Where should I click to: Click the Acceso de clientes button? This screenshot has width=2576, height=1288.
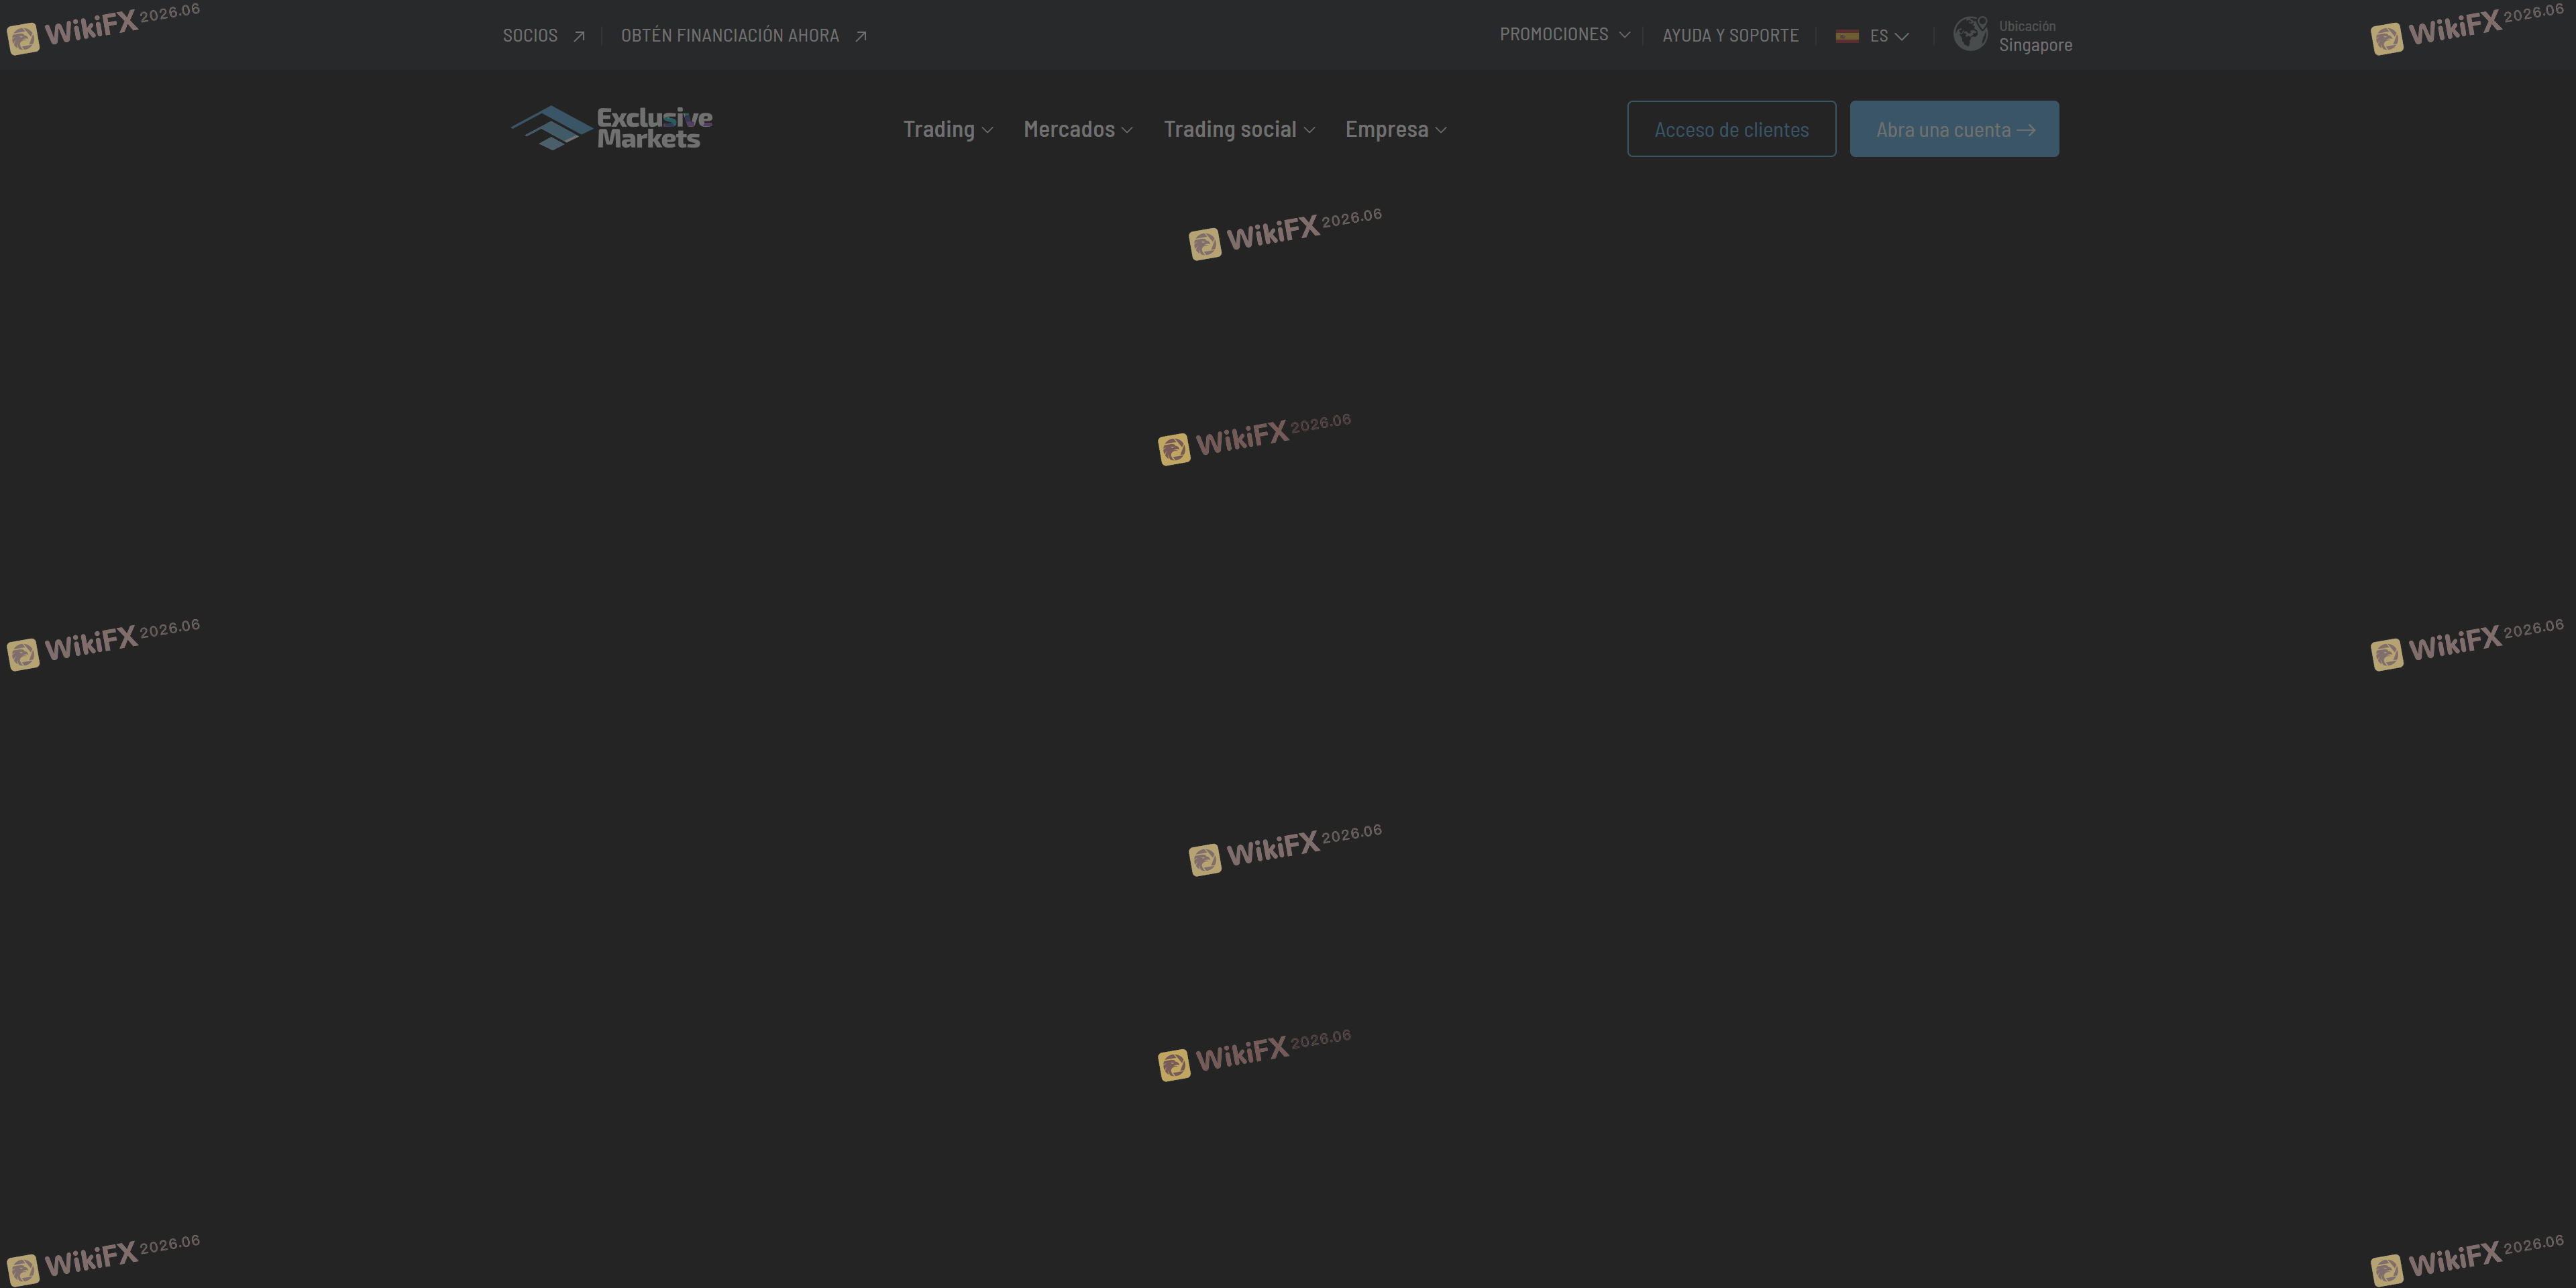(1731, 129)
